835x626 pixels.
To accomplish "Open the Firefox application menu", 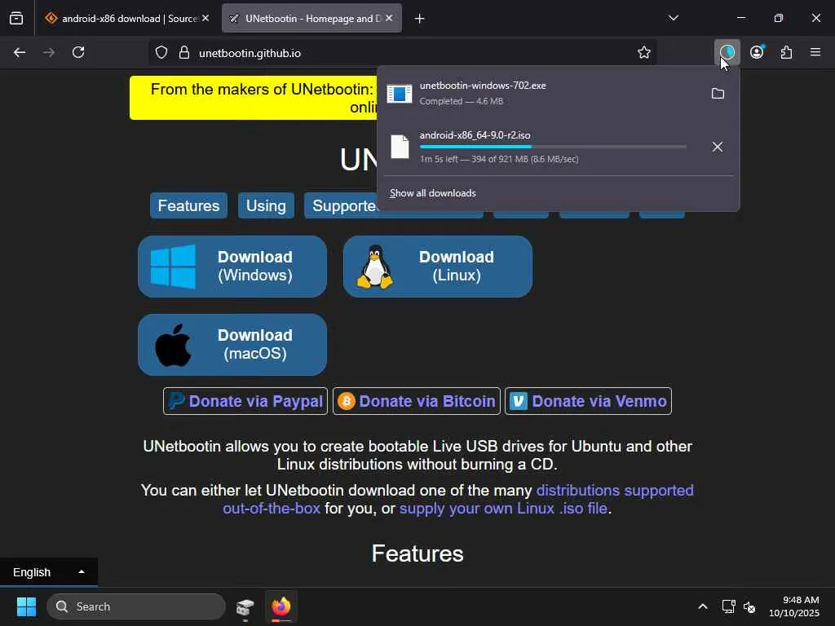I will tap(815, 52).
